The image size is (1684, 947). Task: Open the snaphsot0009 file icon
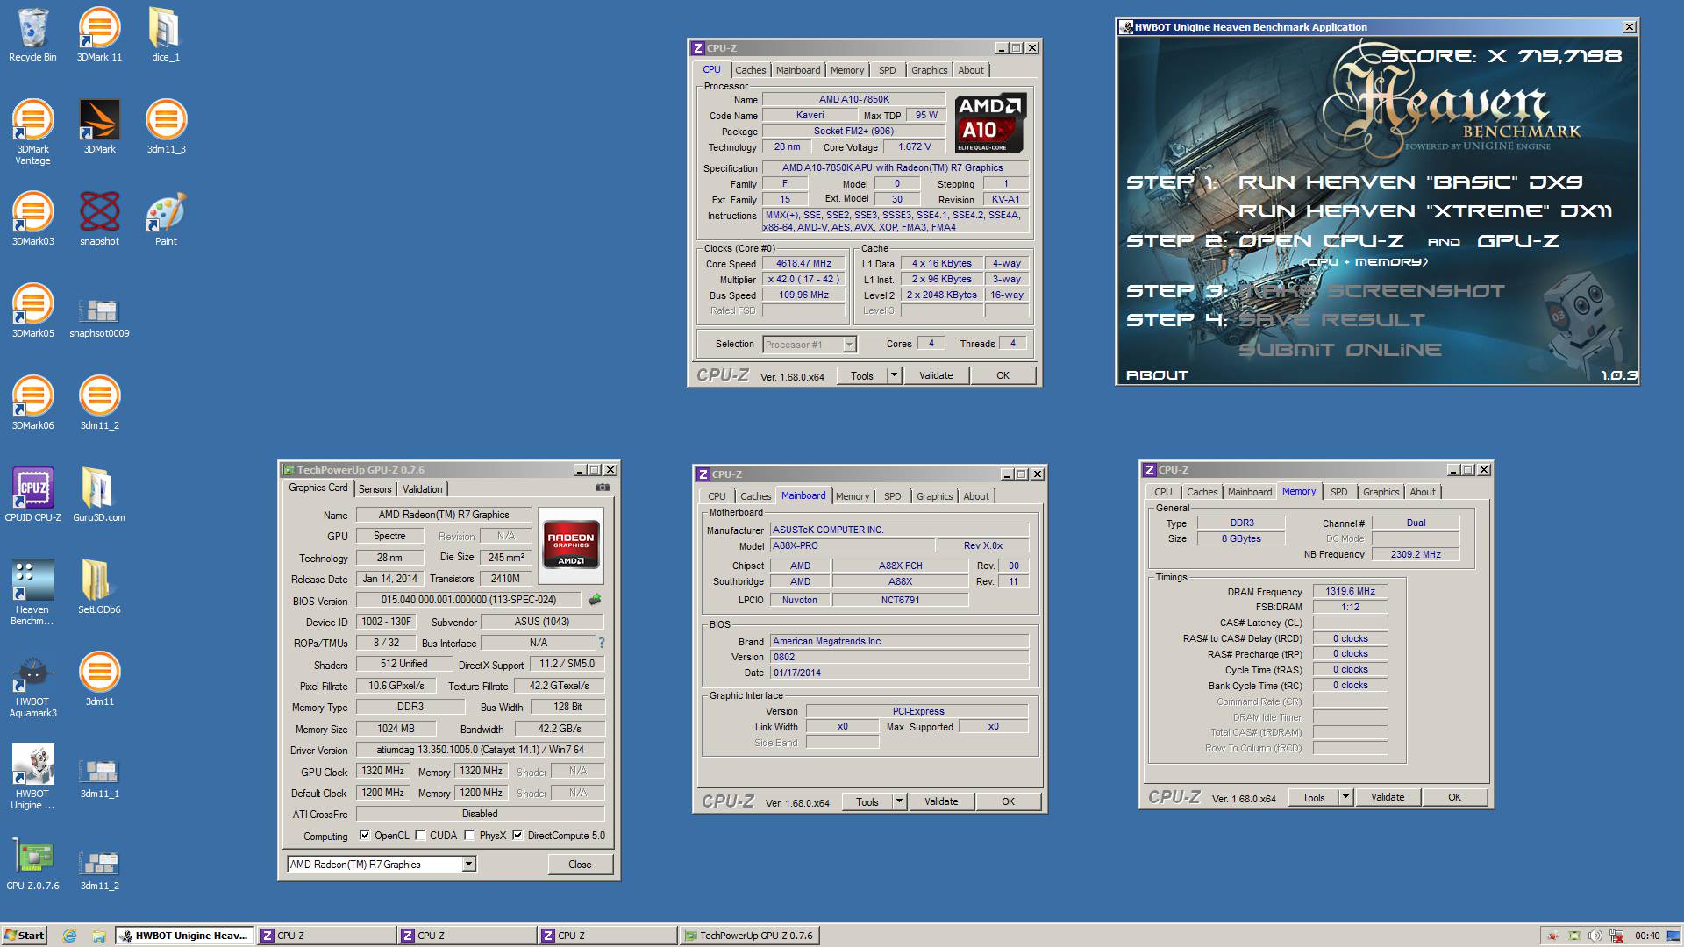click(99, 316)
